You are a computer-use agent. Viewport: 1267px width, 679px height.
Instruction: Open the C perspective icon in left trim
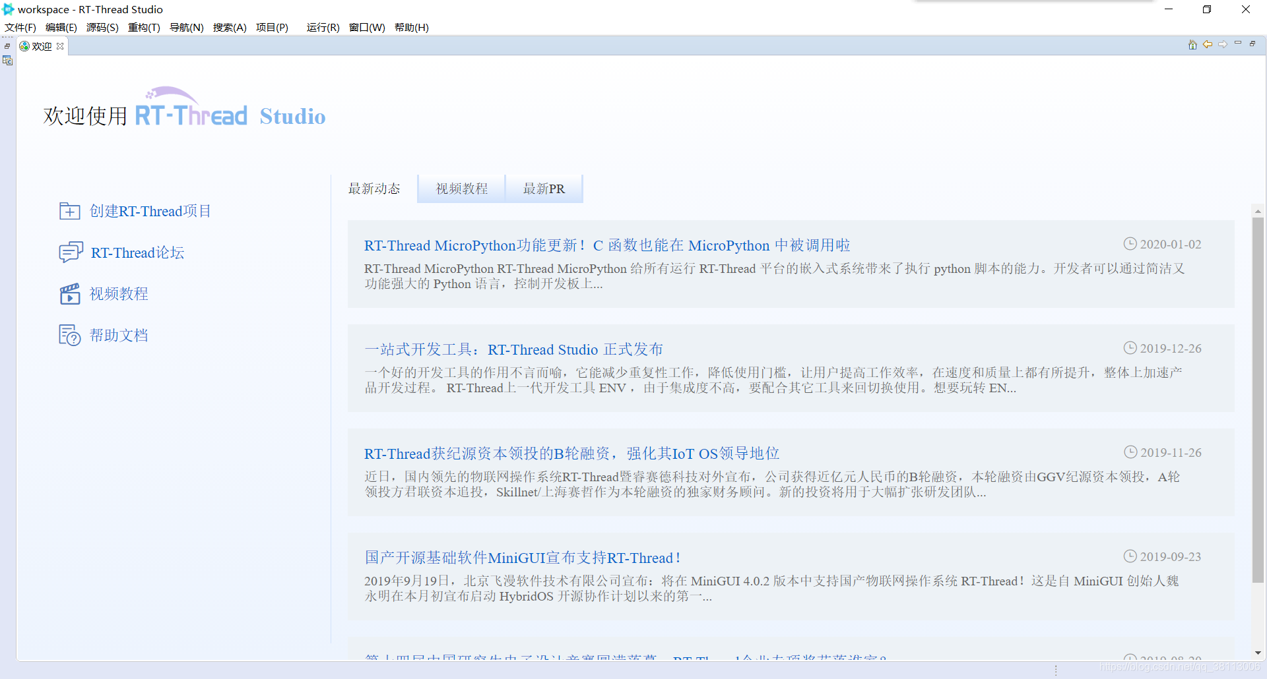point(7,61)
